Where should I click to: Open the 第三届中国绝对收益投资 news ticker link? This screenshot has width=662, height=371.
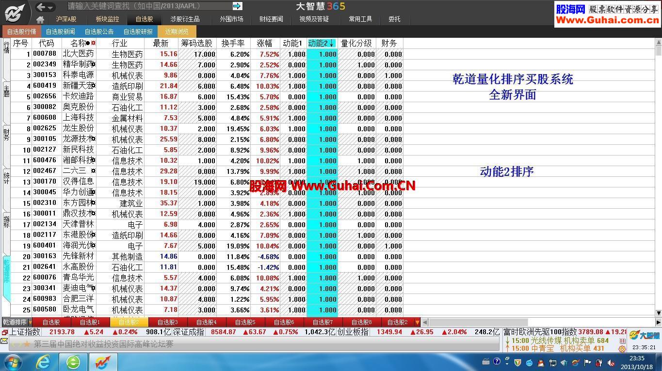(x=103, y=344)
